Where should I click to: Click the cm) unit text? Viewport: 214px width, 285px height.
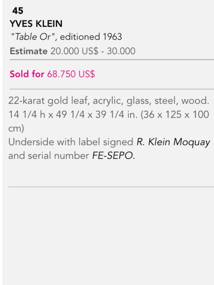coord(16,128)
